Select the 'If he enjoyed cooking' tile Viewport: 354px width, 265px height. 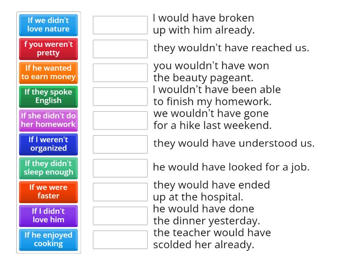coord(49,239)
